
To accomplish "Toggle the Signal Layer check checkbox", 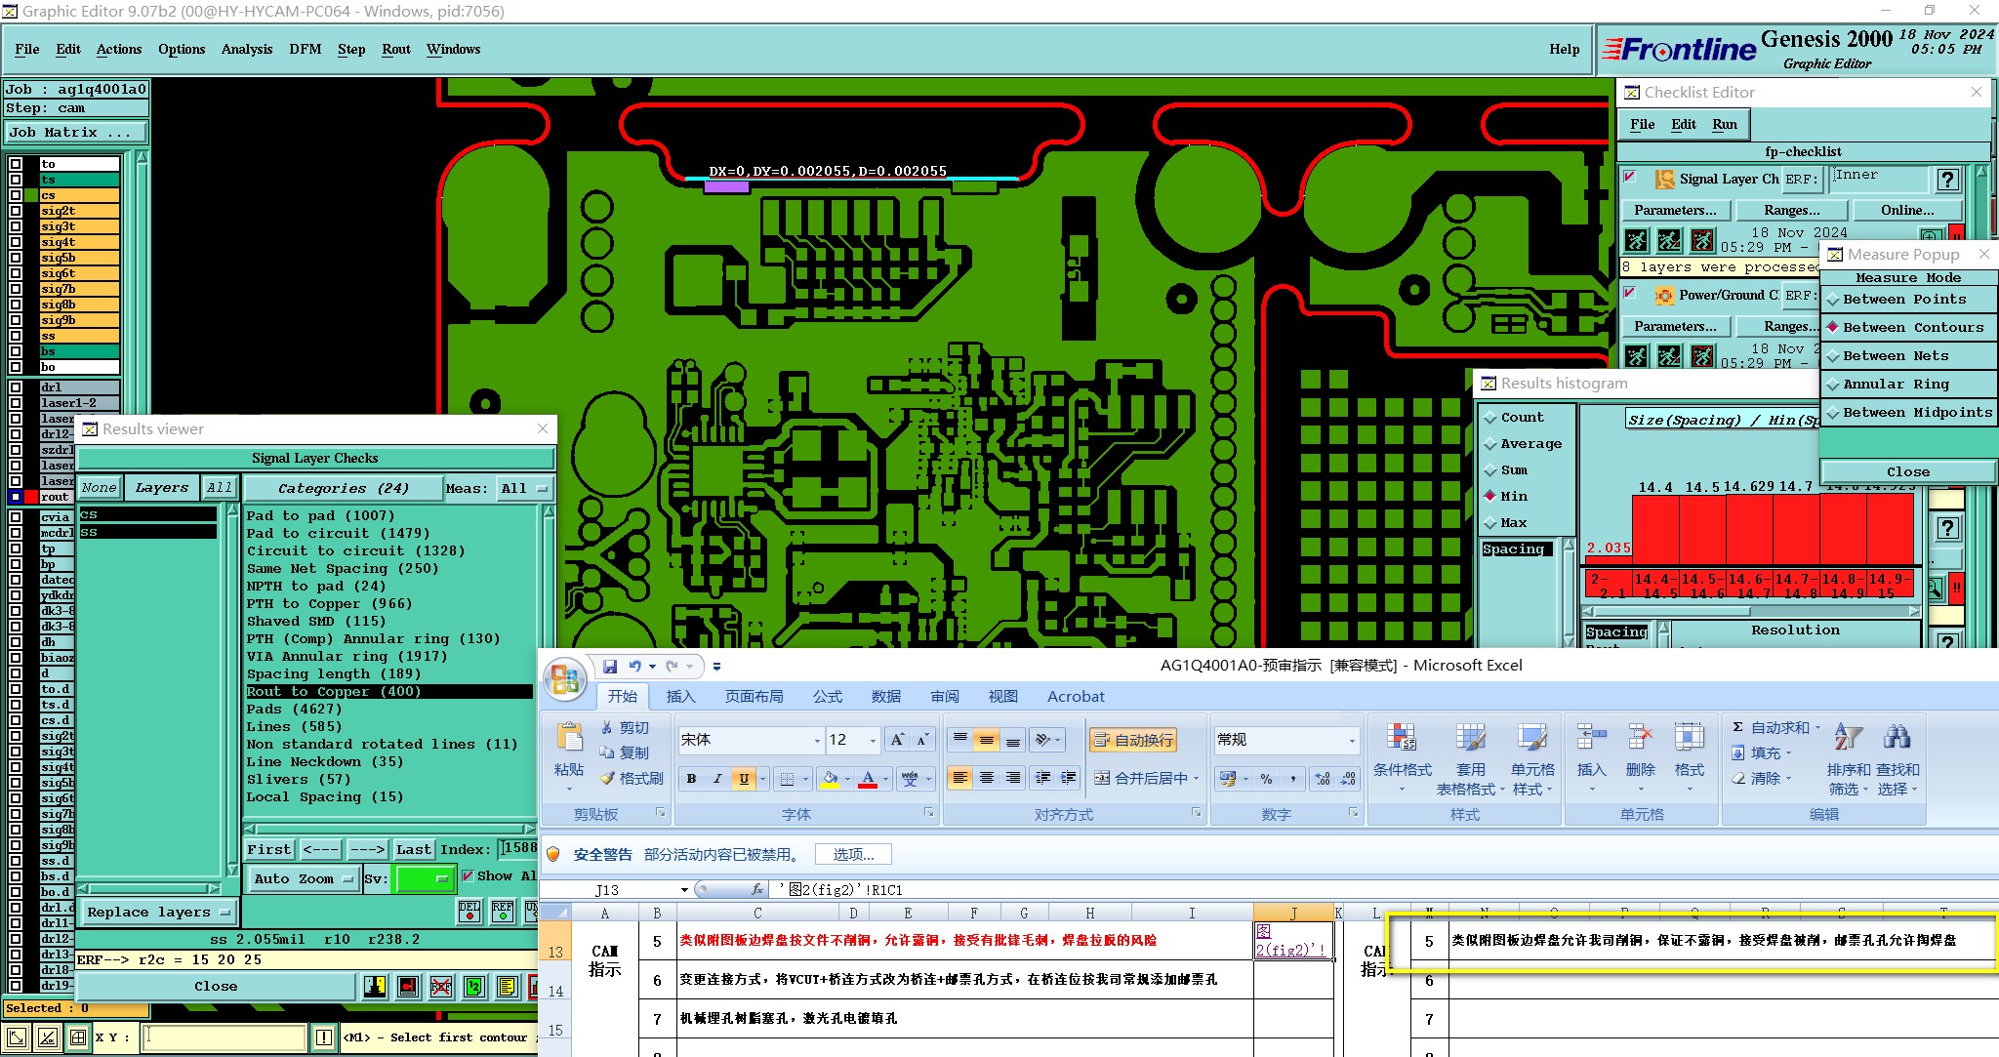I will 1630,178.
